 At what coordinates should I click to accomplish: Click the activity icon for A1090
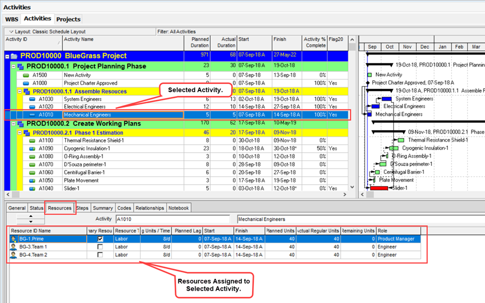pyautogui.click(x=32, y=149)
